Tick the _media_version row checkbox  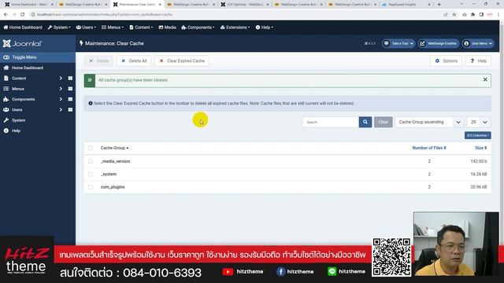tap(91, 161)
